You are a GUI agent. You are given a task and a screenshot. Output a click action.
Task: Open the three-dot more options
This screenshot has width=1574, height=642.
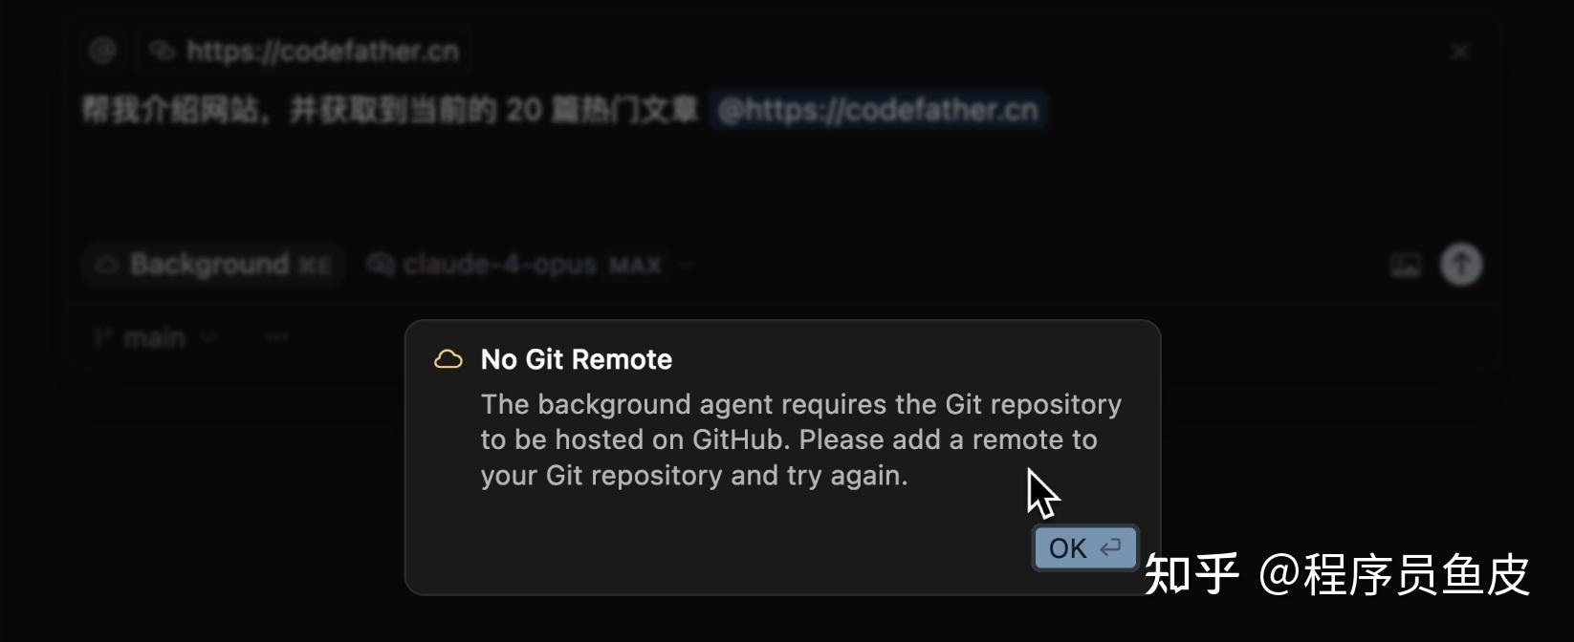pyautogui.click(x=277, y=337)
